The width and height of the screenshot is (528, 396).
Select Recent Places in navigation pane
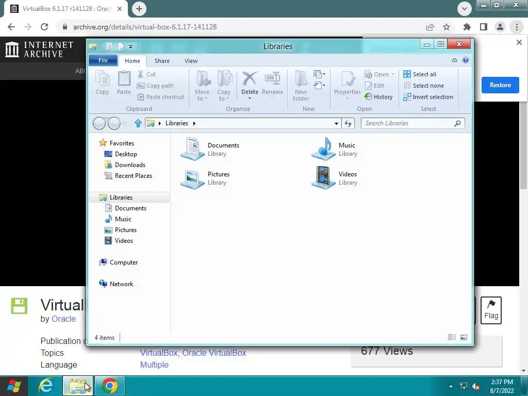point(128,176)
